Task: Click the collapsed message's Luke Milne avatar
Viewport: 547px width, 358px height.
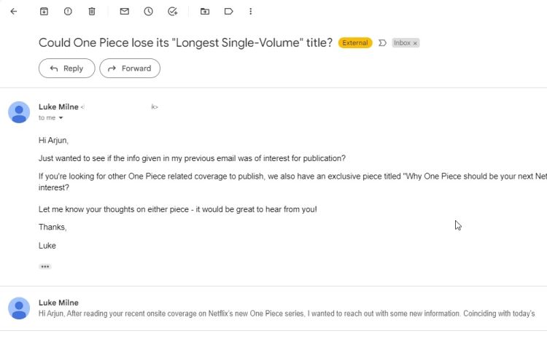Action: (x=19, y=308)
